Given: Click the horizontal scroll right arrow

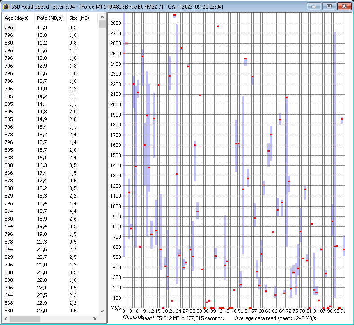Looking at the screenshot, I should [95, 319].
